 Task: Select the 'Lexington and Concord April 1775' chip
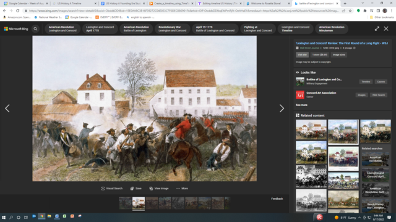tap(100, 29)
